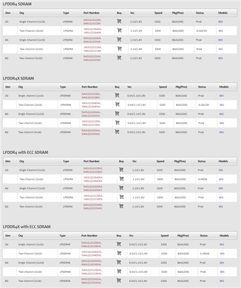Click buy cart for IS43LQ16128AL LPDDR4X part
This screenshot has width=241, height=288.
pos(117,95)
